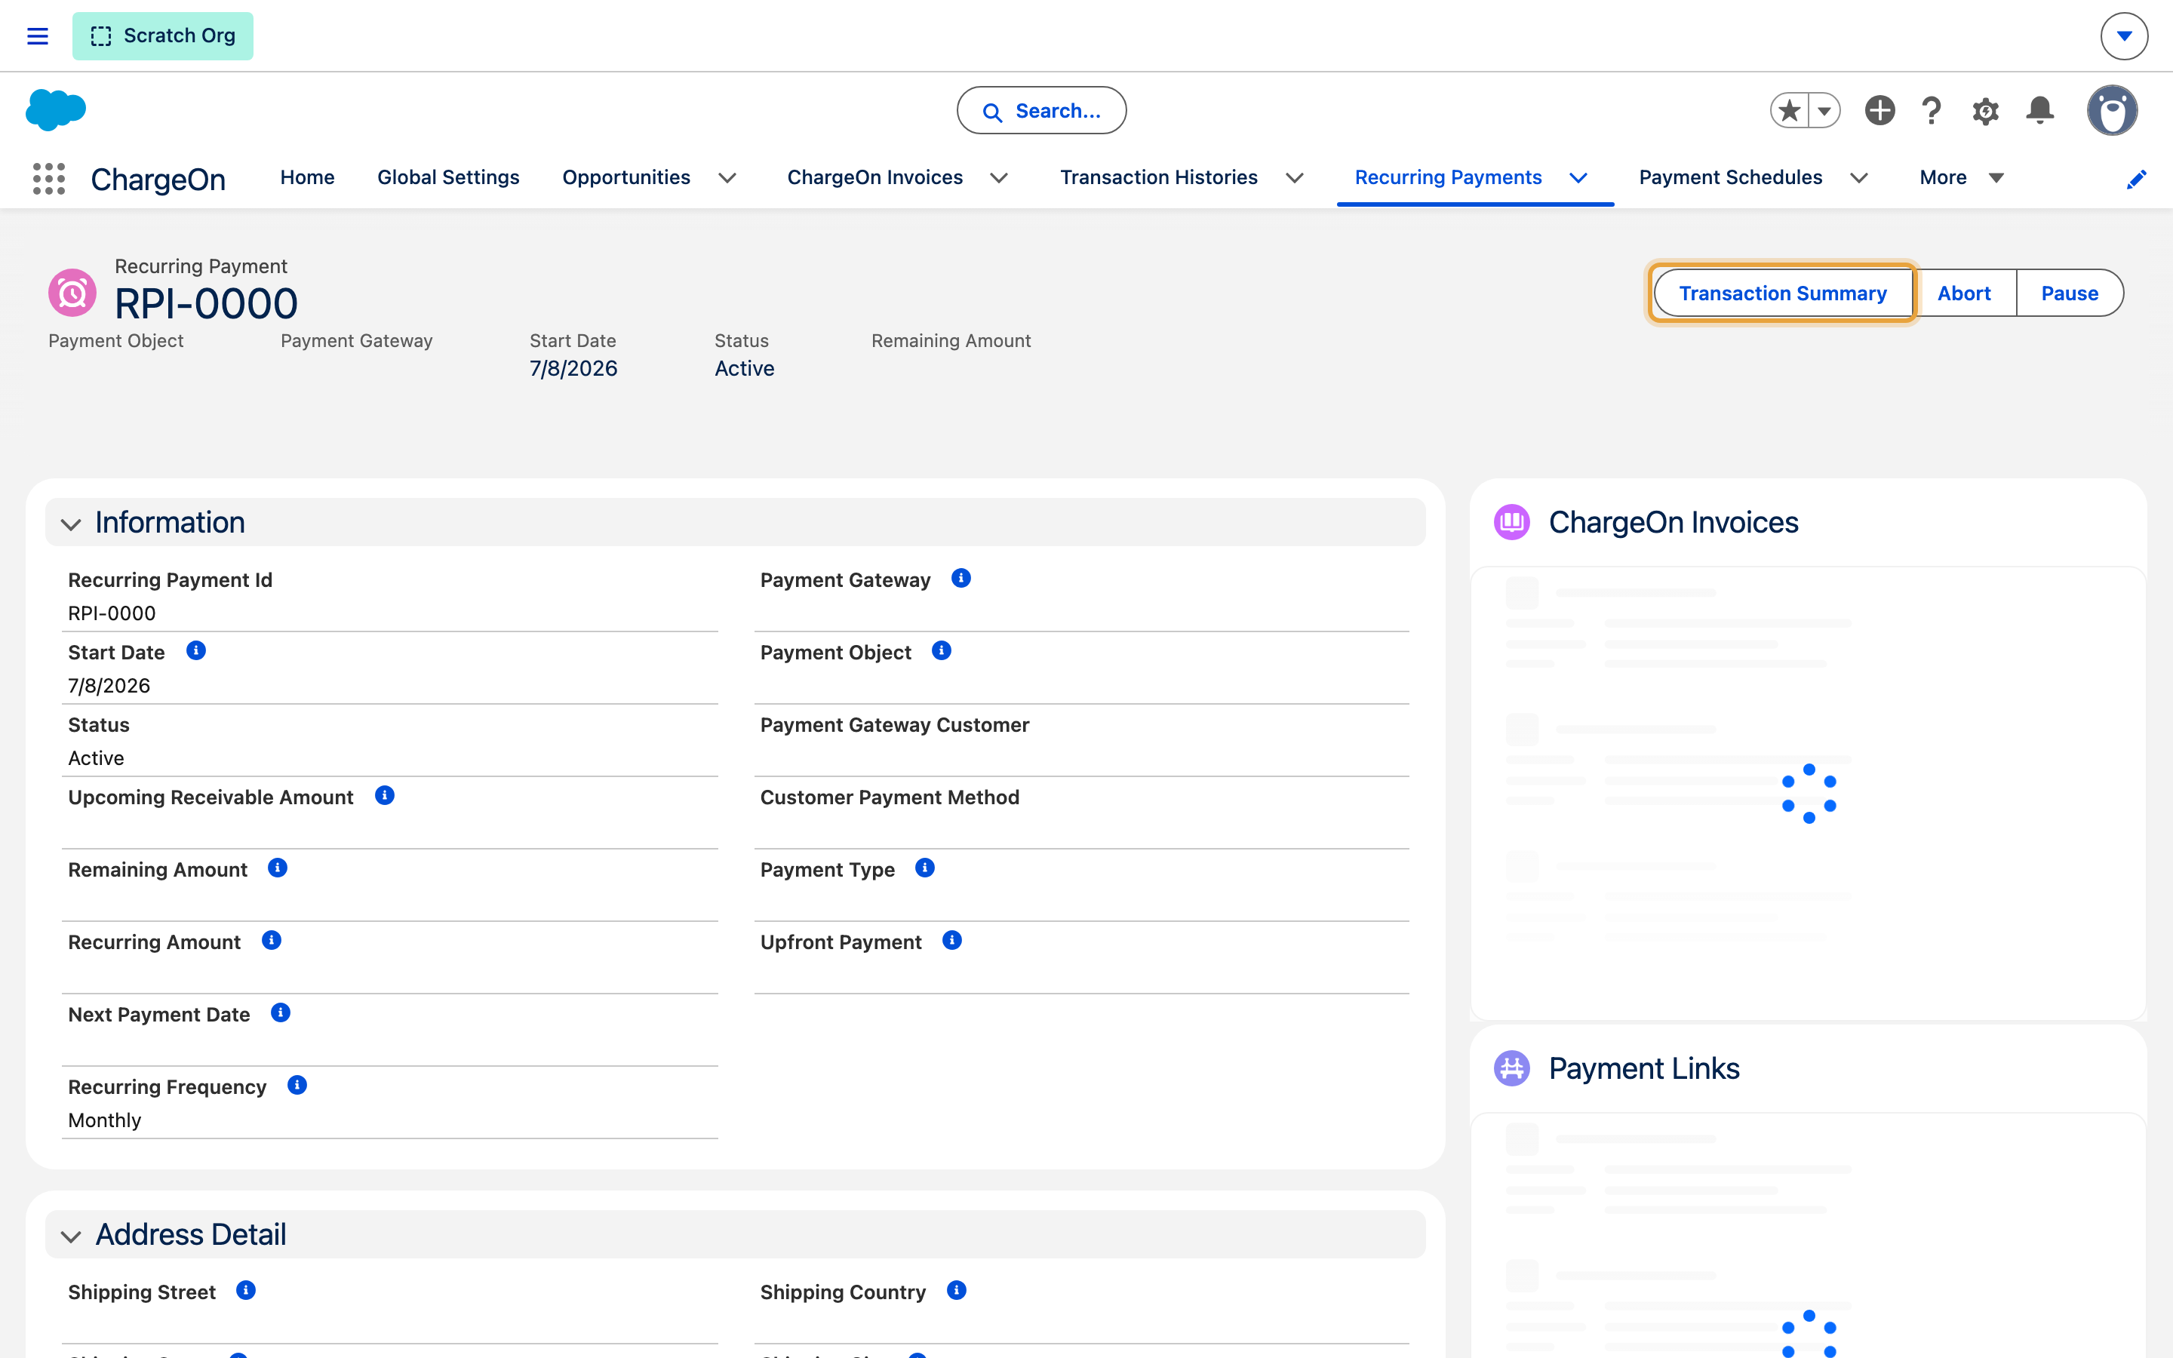Viewport: 2173px width, 1358px height.
Task: Click the RPI-0000 record title
Action: [x=206, y=303]
